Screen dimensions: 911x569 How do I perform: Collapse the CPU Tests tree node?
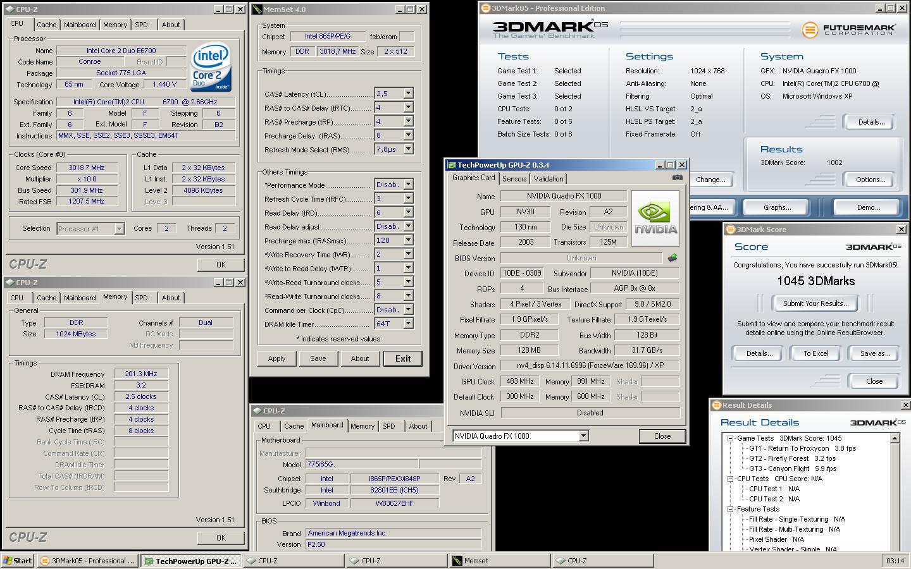(x=730, y=479)
